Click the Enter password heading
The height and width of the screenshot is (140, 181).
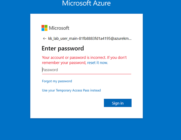(63, 48)
